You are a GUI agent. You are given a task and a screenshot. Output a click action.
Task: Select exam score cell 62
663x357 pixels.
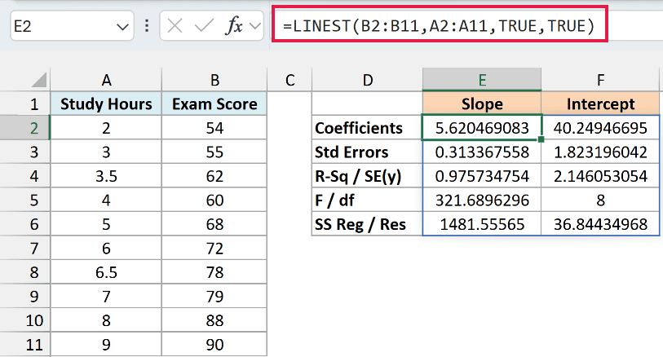pos(214,176)
